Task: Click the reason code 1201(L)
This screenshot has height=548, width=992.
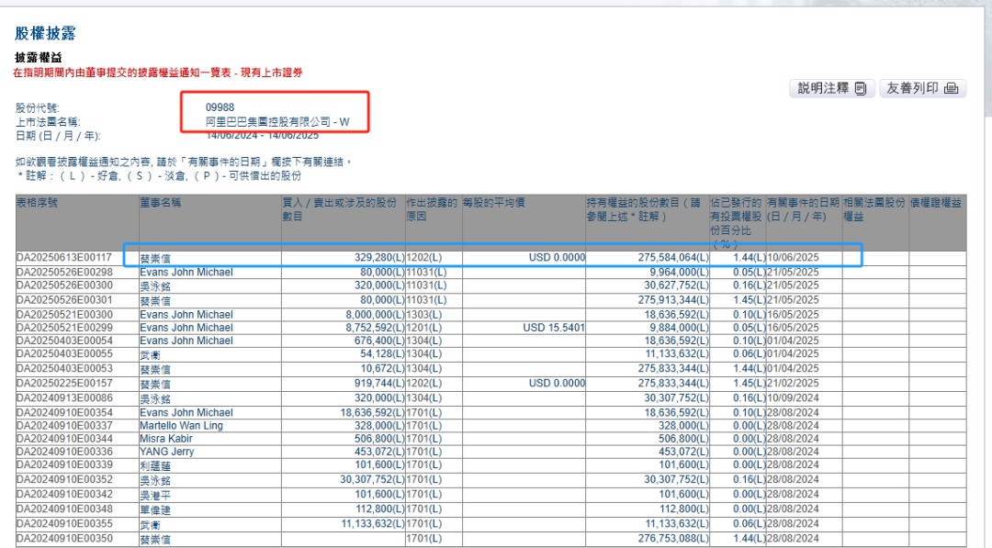Action: (x=423, y=328)
